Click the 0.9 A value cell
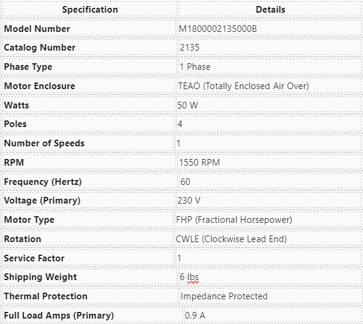The width and height of the screenshot is (363, 324). pos(195,316)
